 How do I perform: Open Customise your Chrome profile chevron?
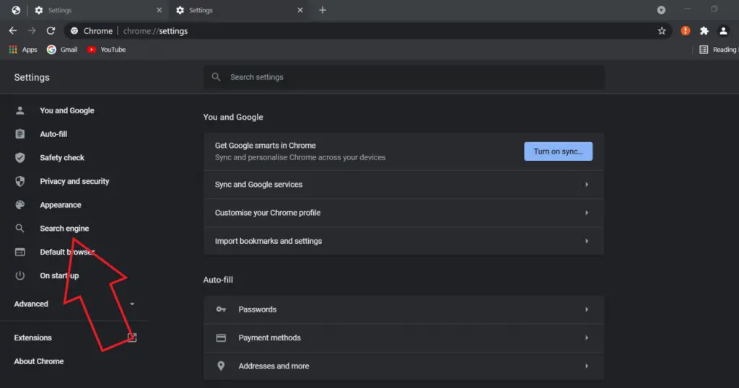click(x=587, y=213)
